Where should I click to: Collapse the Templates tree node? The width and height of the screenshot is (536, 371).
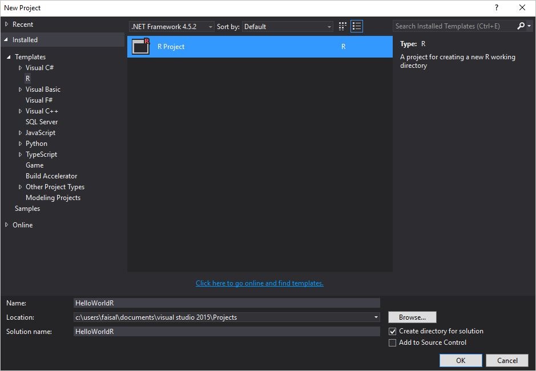click(9, 57)
